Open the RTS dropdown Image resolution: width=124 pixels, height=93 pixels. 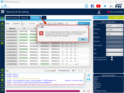(x=115, y=50)
